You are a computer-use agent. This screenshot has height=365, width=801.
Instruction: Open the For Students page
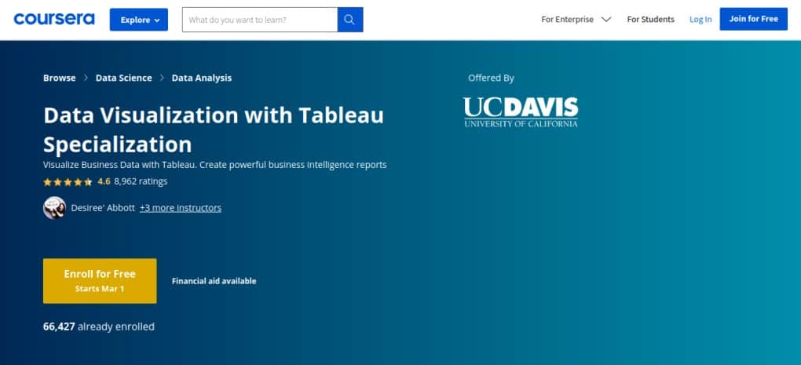(x=650, y=20)
